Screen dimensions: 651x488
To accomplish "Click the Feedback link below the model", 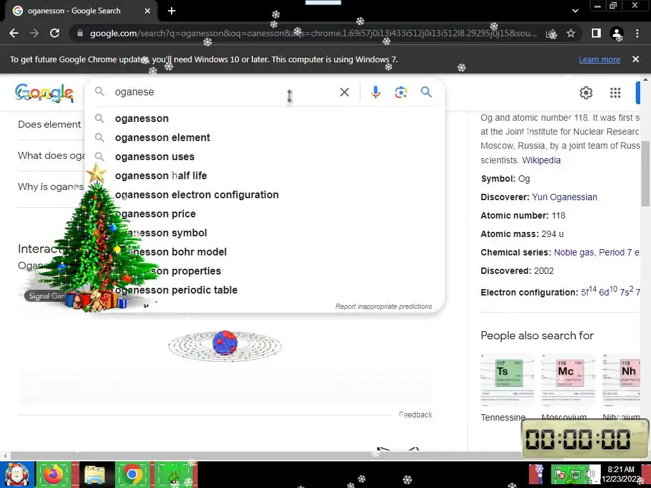I will click(416, 414).
